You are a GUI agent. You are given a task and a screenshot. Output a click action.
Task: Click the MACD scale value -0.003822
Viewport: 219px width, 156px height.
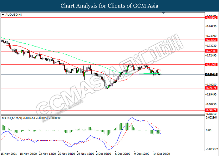coord(212,149)
